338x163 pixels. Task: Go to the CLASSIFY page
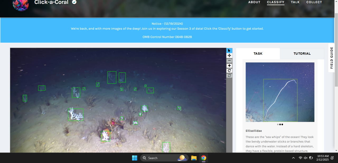(x=276, y=2)
